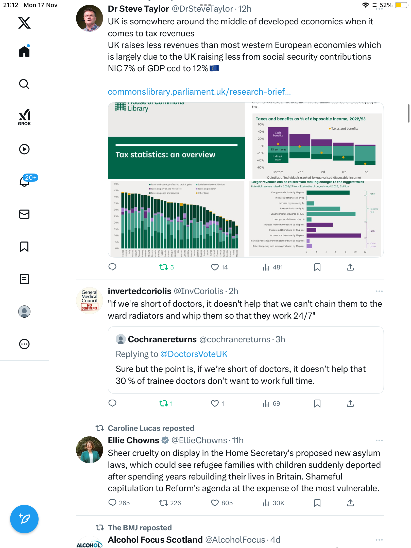Bookmark Ellie Chowns' asylum laws post
The width and height of the screenshot is (411, 548).
317,503
